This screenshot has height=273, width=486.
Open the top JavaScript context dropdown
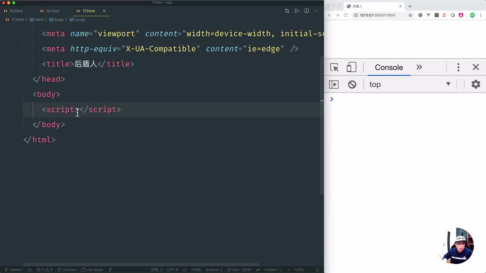[410, 84]
